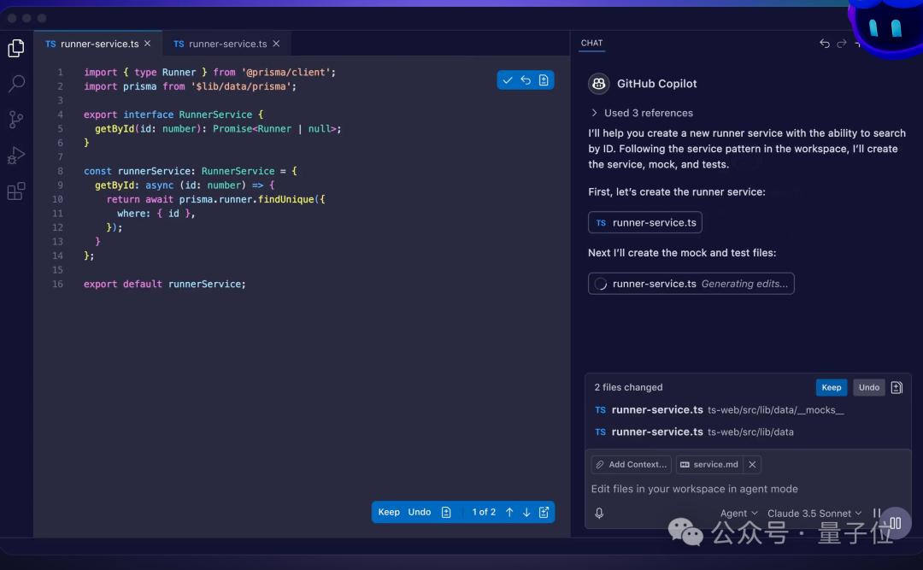Accept the inline edit via the checkmark icon
The width and height of the screenshot is (923, 570).
click(x=507, y=79)
